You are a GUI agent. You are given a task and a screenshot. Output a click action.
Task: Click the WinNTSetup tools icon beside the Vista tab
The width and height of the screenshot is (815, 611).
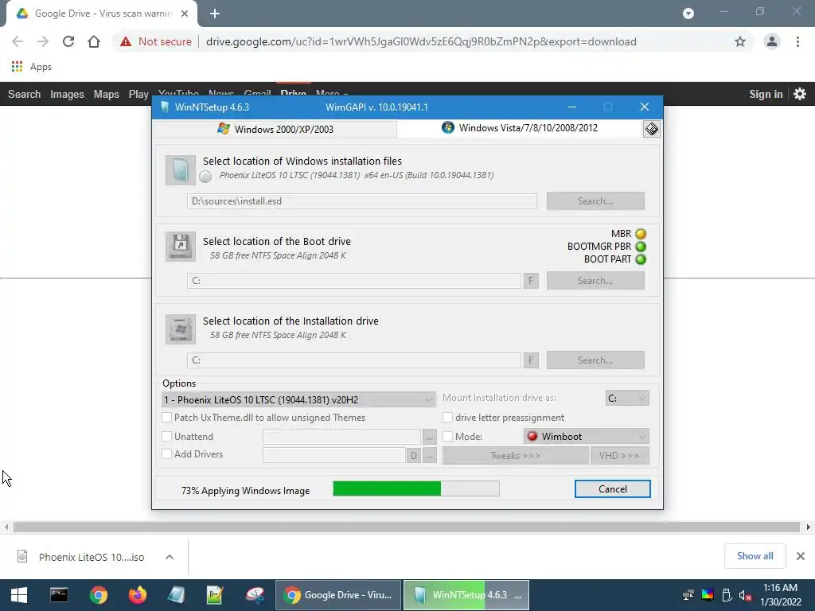(651, 129)
